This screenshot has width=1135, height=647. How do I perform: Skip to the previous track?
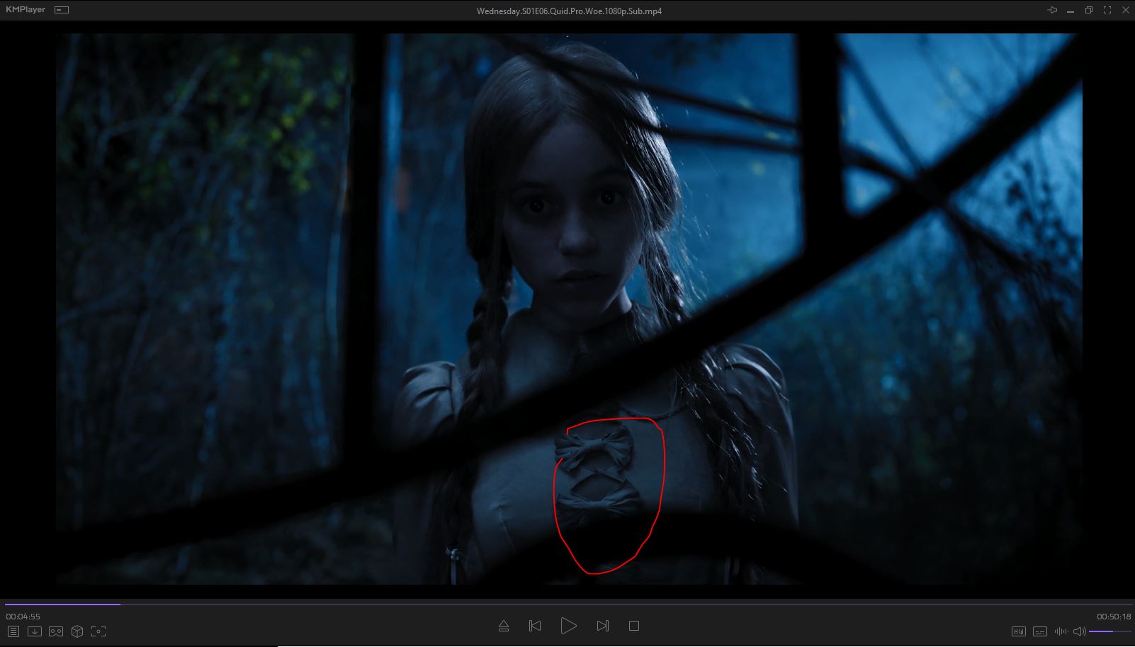coord(535,626)
